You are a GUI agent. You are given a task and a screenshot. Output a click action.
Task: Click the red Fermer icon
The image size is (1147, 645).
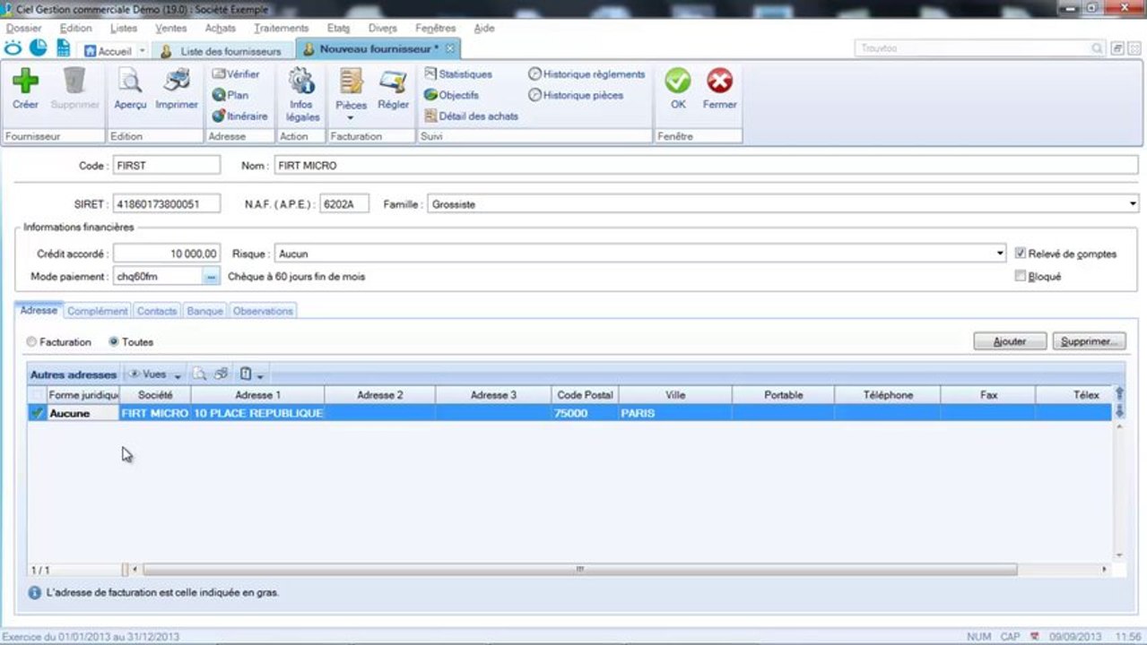click(719, 82)
